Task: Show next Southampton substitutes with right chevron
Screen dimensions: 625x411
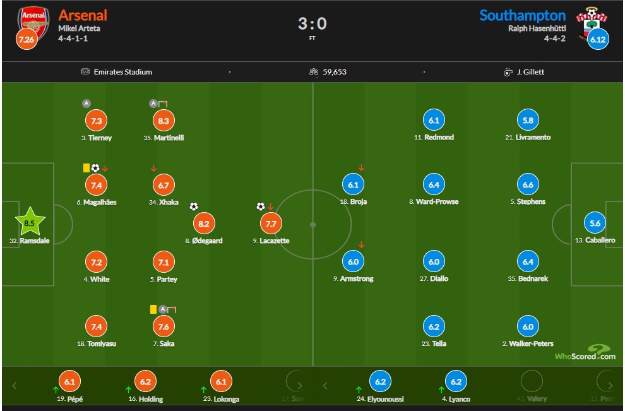Action: (x=610, y=386)
